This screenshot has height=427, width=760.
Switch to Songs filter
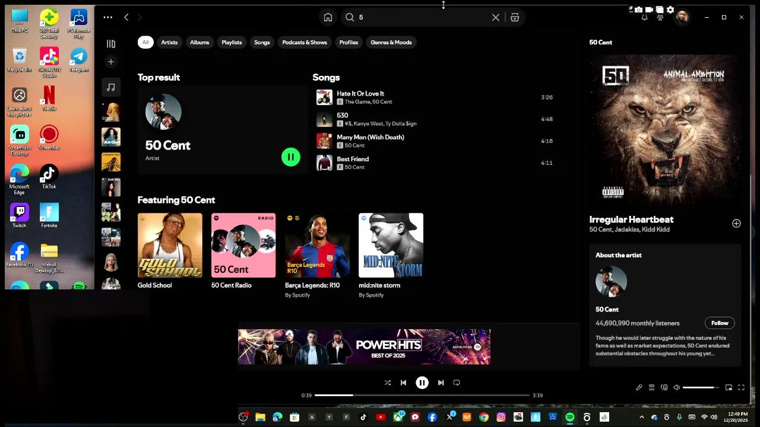(x=262, y=42)
